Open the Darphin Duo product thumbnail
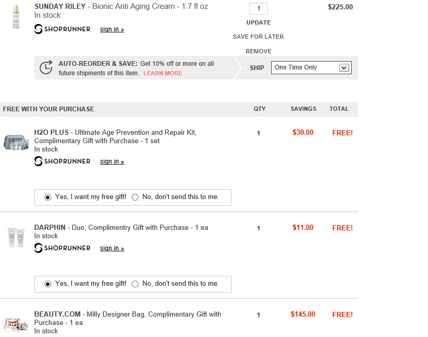The width and height of the screenshot is (428, 337). (16, 237)
